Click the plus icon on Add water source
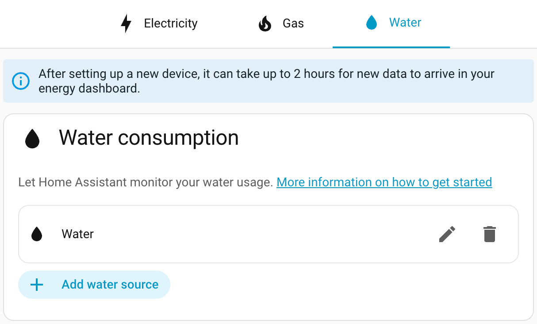The width and height of the screenshot is (537, 324). pos(36,285)
